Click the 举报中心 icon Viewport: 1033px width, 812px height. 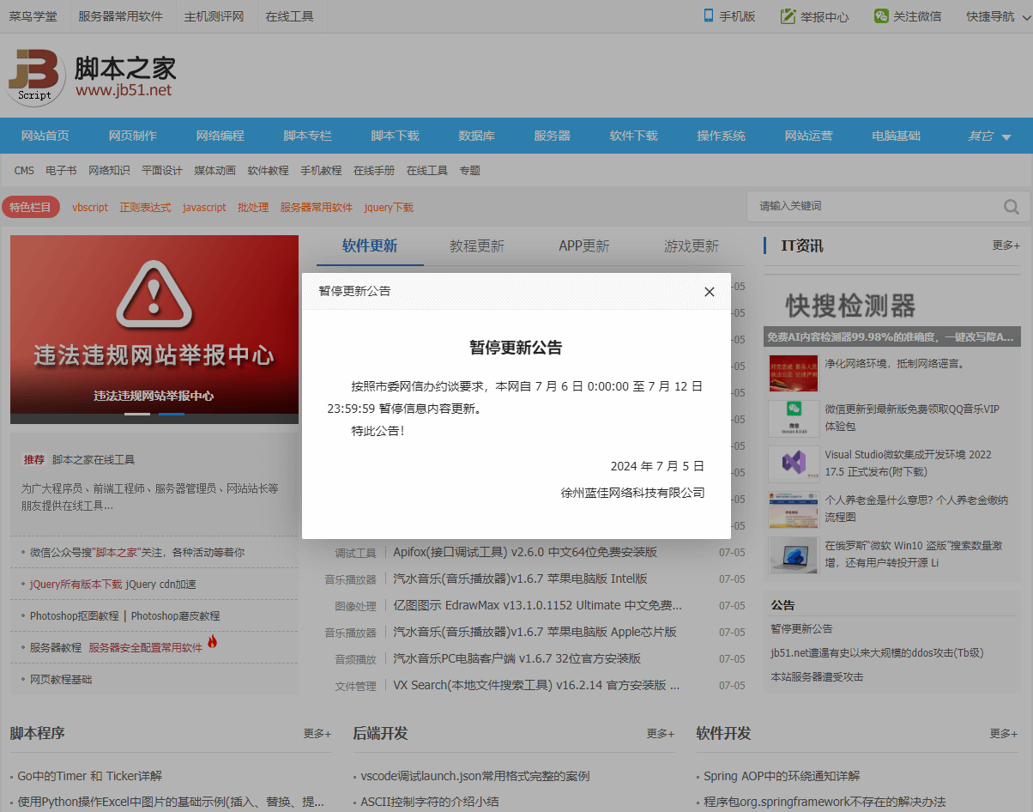pyautogui.click(x=788, y=15)
